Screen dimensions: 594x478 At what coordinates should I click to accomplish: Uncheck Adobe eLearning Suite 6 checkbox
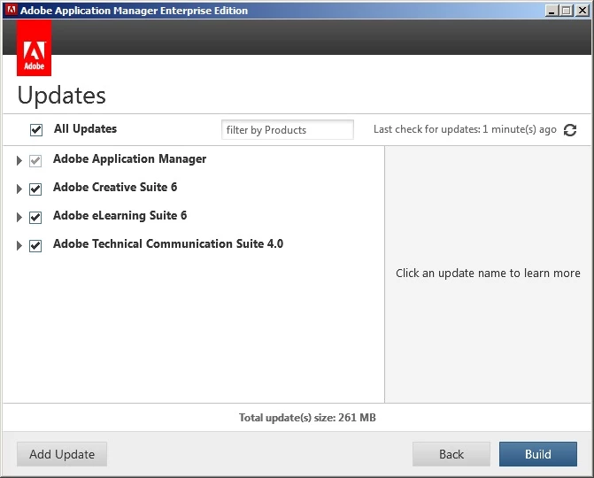click(35, 217)
